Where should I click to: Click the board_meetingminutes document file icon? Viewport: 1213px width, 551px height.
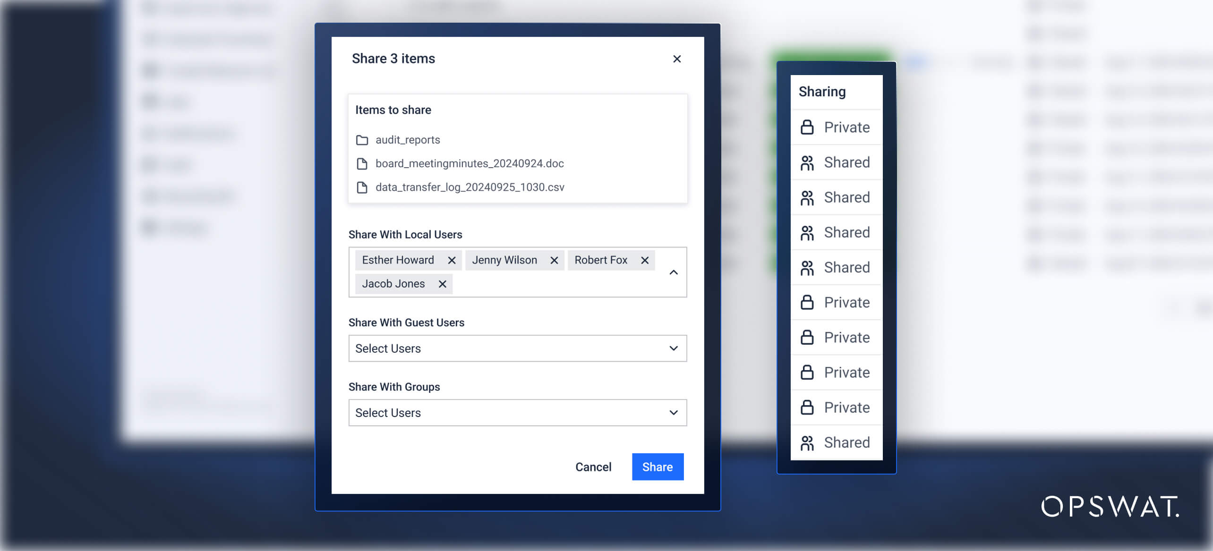(362, 163)
